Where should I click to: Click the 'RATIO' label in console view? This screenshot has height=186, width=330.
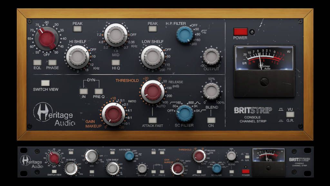click(x=132, y=101)
